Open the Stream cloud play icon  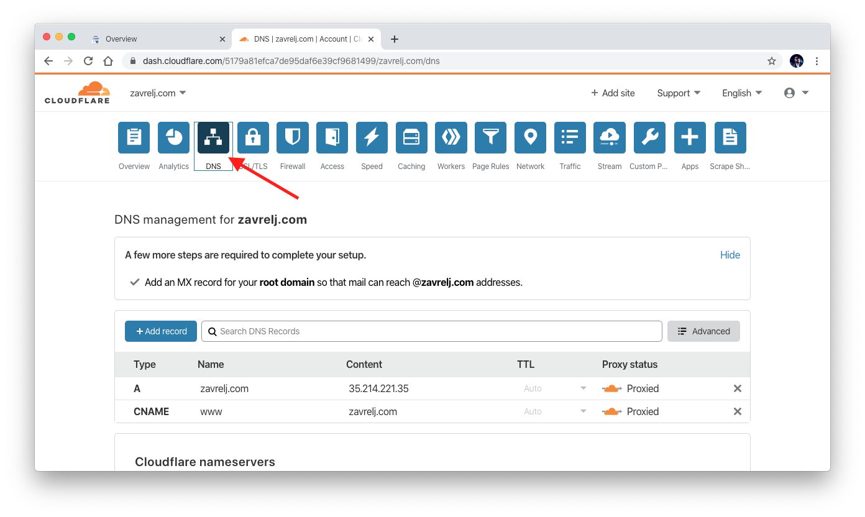point(610,137)
